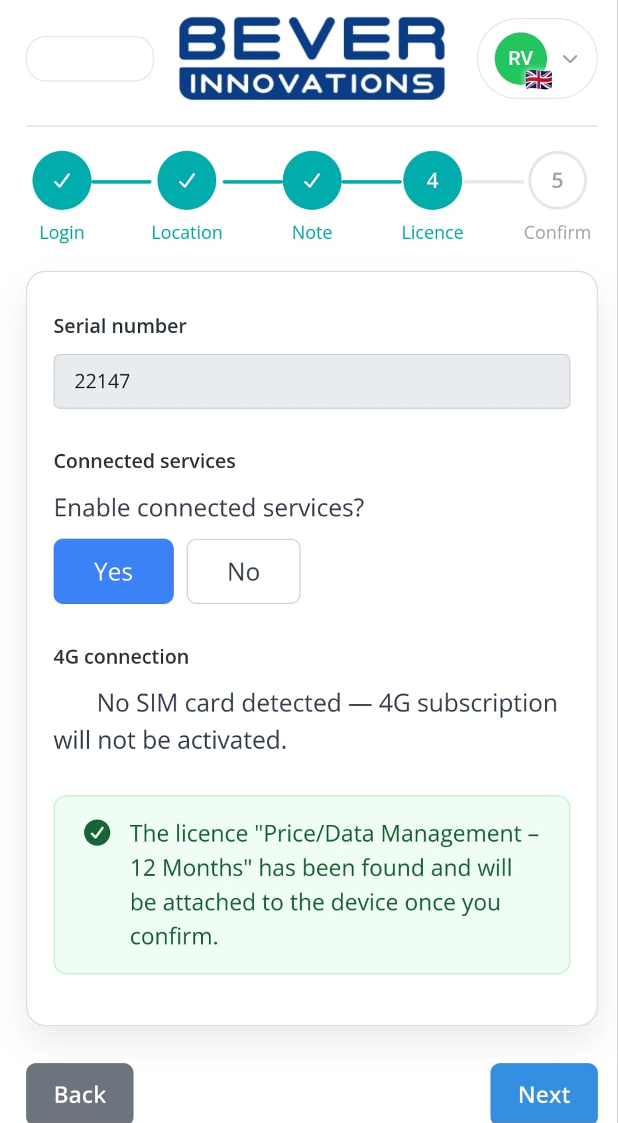This screenshot has width=618, height=1123.
Task: Choose No for connected services
Action: pyautogui.click(x=243, y=571)
